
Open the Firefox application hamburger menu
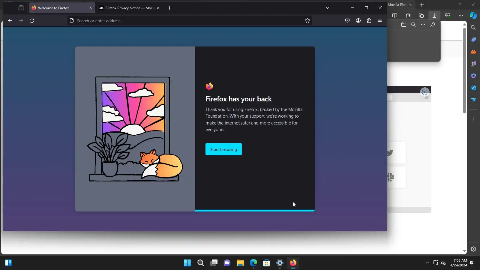click(380, 21)
